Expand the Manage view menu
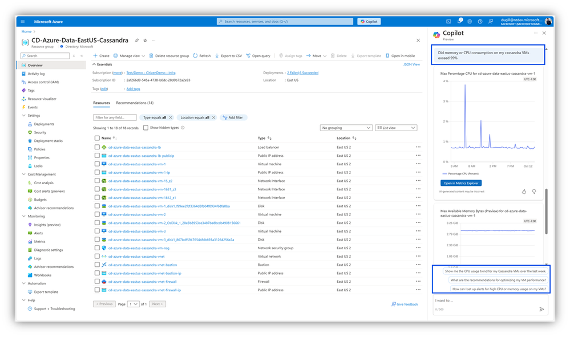 (129, 55)
